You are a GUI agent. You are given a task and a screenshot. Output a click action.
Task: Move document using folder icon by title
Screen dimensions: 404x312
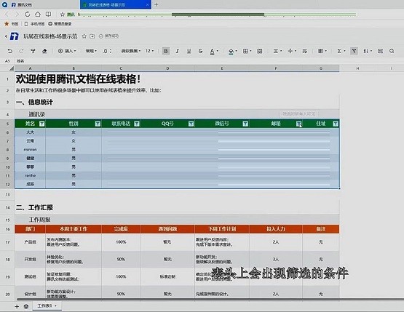point(92,36)
